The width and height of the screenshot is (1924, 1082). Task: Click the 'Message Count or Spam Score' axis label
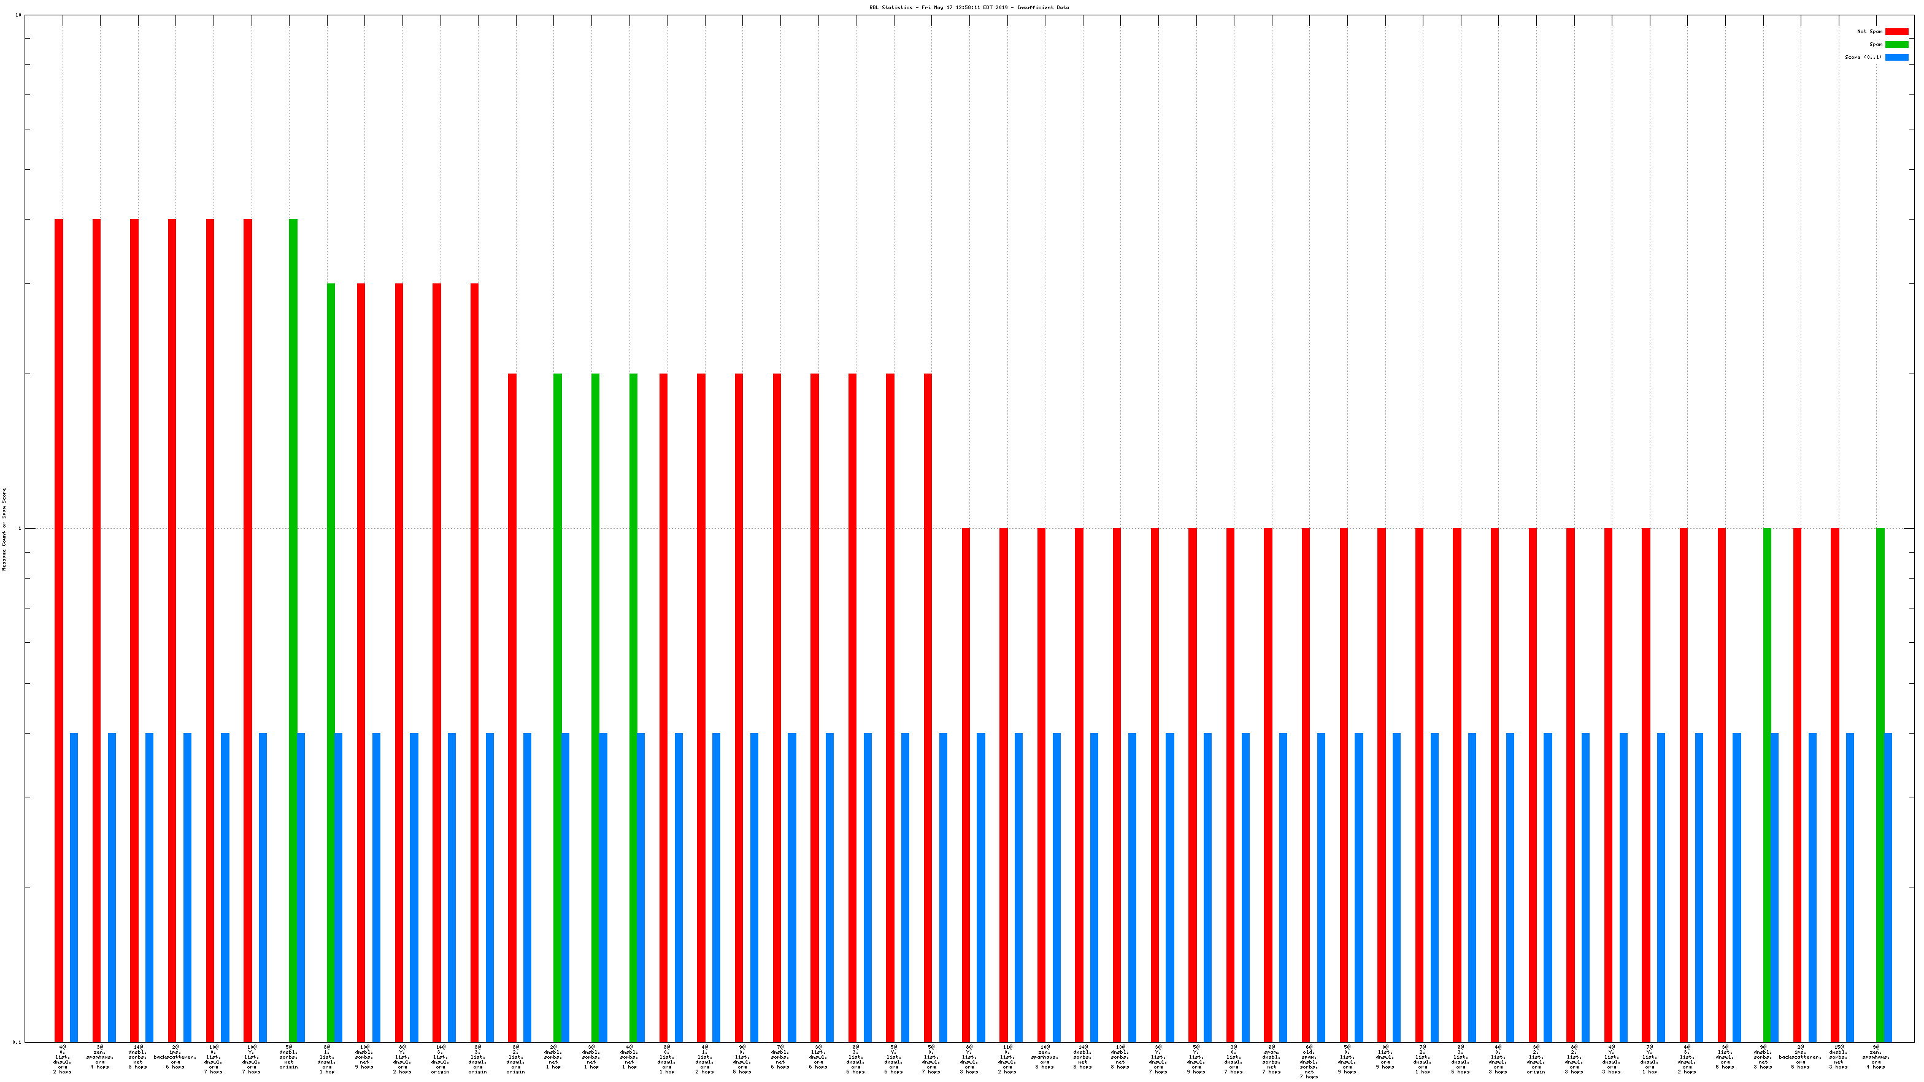click(x=4, y=529)
